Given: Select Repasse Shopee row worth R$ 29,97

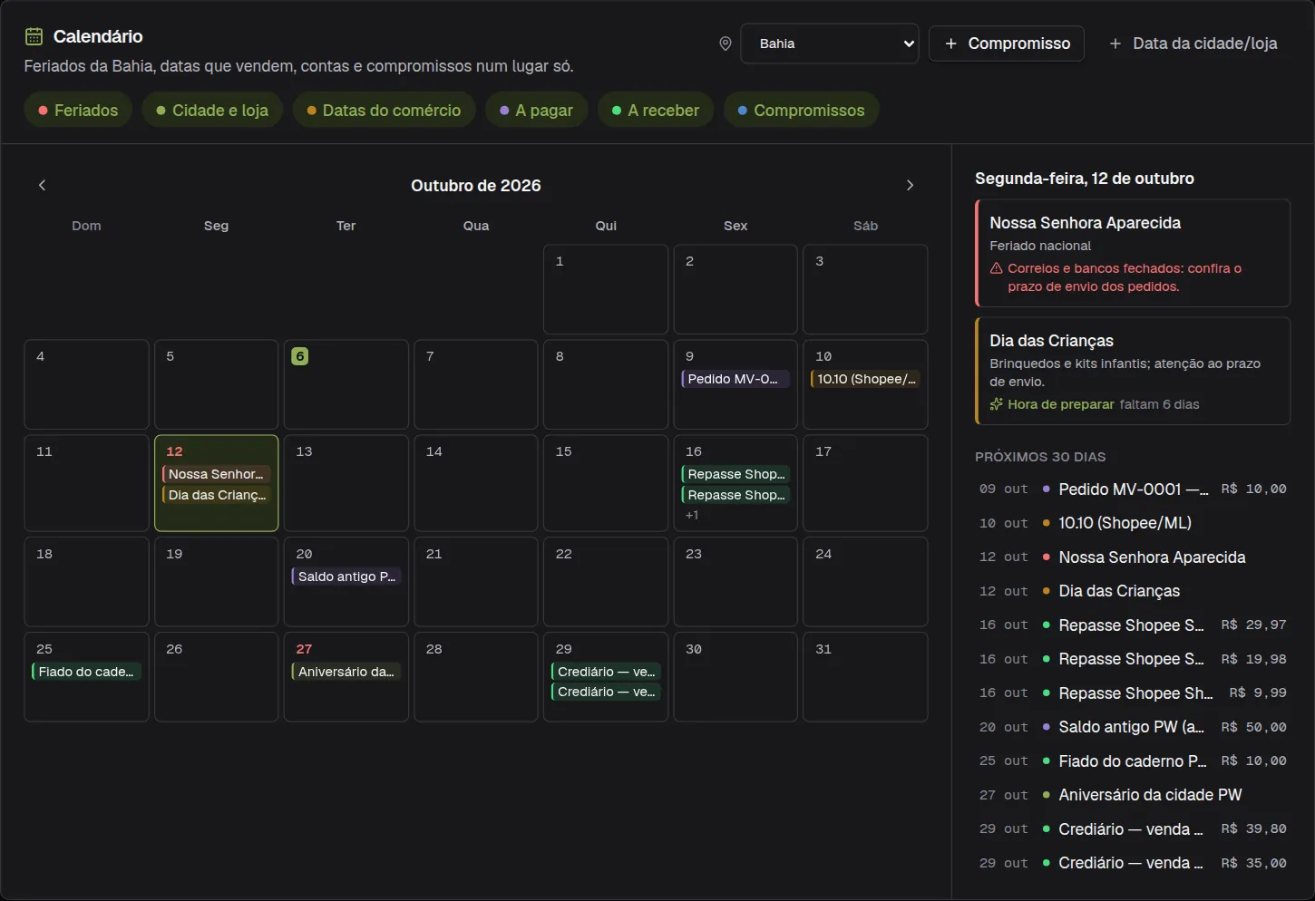Looking at the screenshot, I should click(1133, 625).
